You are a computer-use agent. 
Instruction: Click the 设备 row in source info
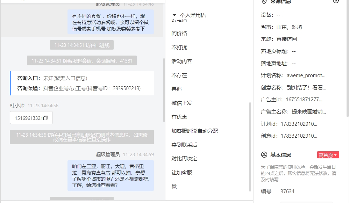click(x=270, y=15)
